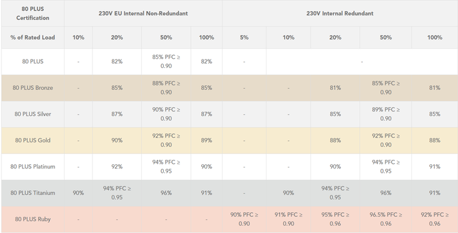Image resolution: width=458 pixels, height=233 pixels.
Task: Click the % of Rated Load cell
Action: pyautogui.click(x=33, y=38)
